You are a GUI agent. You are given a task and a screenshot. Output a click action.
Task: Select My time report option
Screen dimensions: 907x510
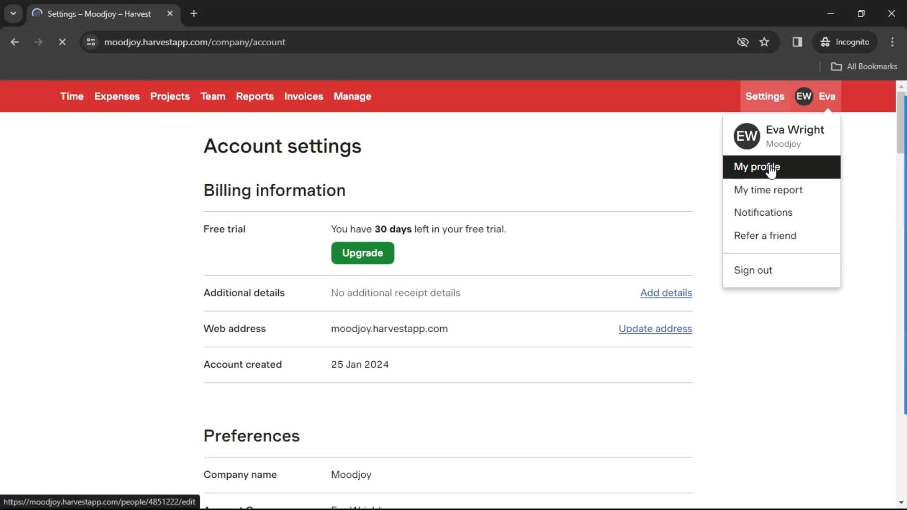click(768, 189)
